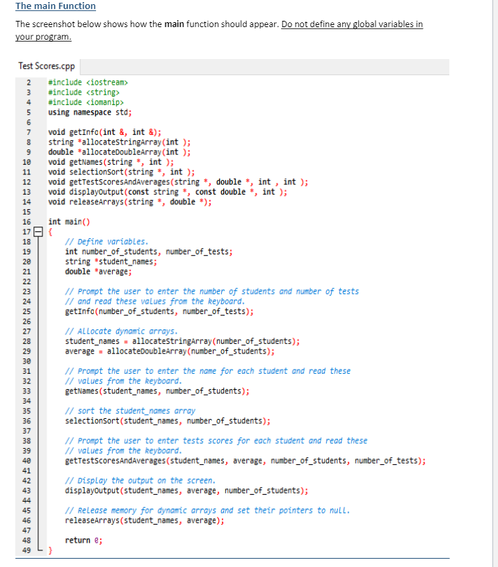Click the displayOutput call on line 43

coord(186,491)
